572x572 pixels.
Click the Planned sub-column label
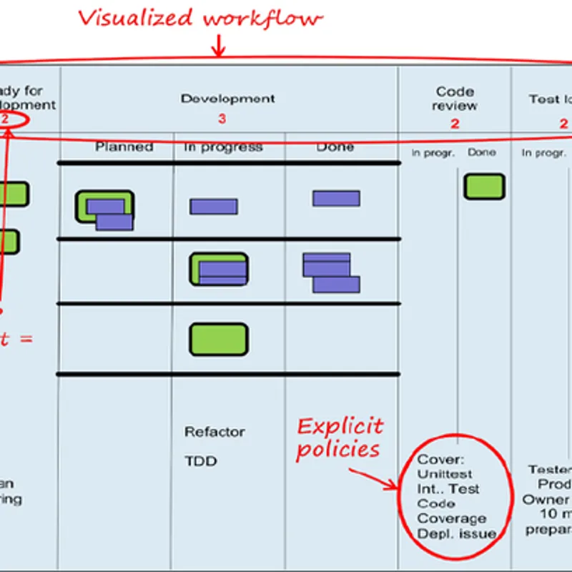[x=124, y=147]
